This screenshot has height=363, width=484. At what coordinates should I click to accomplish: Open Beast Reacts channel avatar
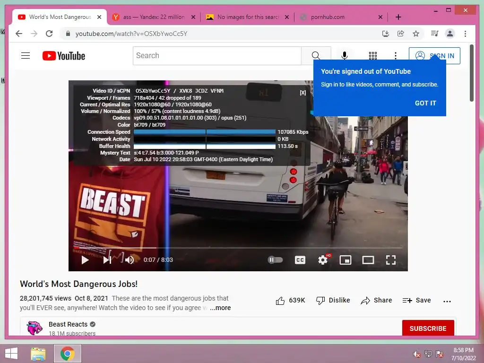(x=35, y=328)
